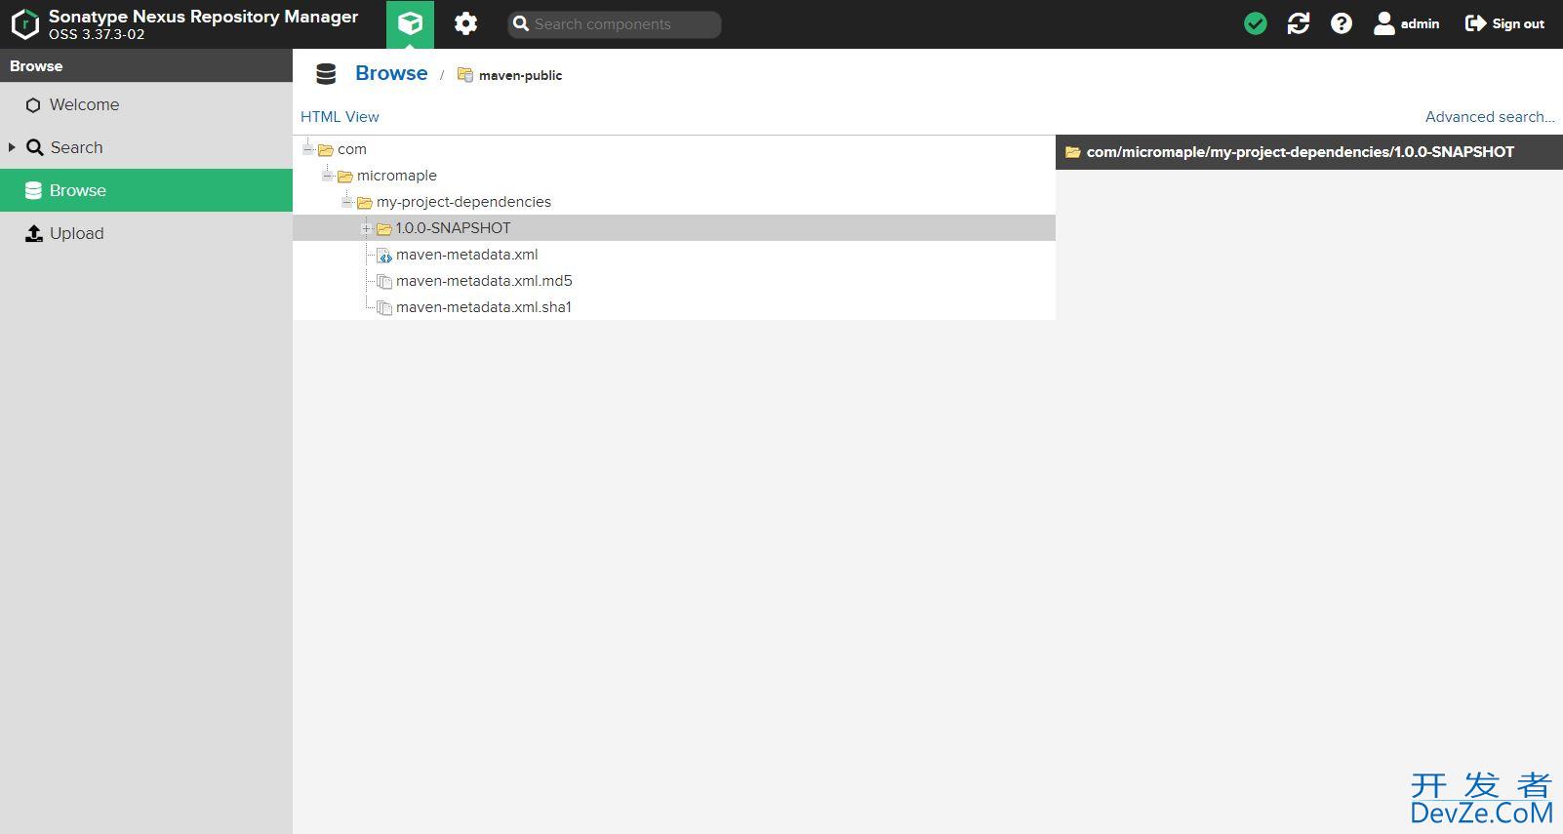Collapse the my-project-dependencies node
1563x834 pixels.
coord(346,202)
